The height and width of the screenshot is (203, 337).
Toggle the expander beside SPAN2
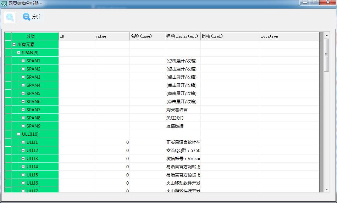pyautogui.click(x=23, y=69)
